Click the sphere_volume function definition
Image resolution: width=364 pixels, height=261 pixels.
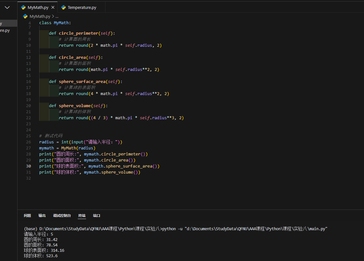coord(78,106)
